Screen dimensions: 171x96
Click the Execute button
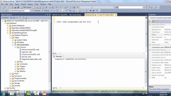36,11
